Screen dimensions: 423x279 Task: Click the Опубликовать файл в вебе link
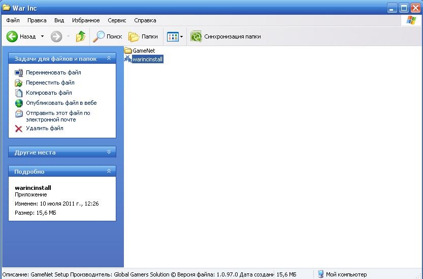61,103
